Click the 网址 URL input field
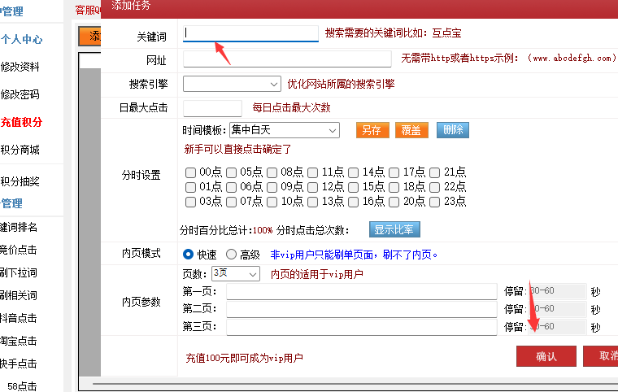 [x=289, y=59]
